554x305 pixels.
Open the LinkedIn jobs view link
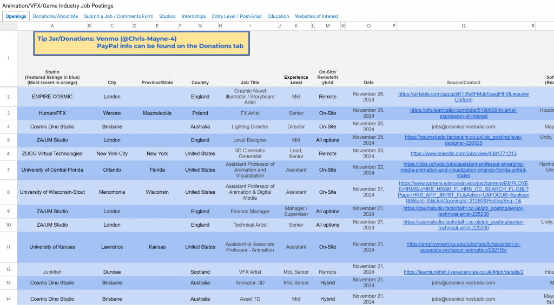[x=463, y=153]
